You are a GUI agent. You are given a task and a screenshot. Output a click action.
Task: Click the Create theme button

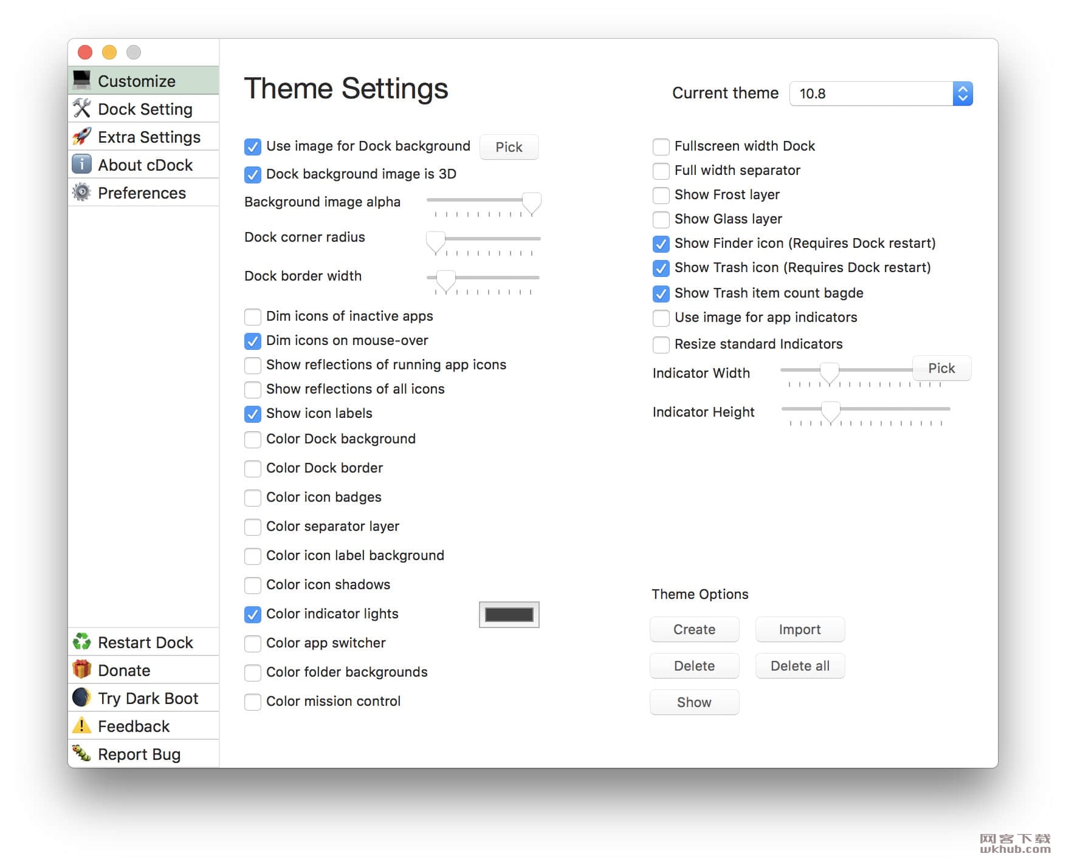click(x=694, y=629)
